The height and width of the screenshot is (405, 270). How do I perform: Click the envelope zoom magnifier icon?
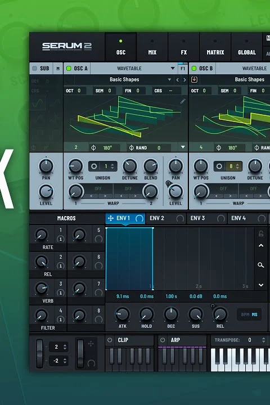pyautogui.click(x=260, y=265)
